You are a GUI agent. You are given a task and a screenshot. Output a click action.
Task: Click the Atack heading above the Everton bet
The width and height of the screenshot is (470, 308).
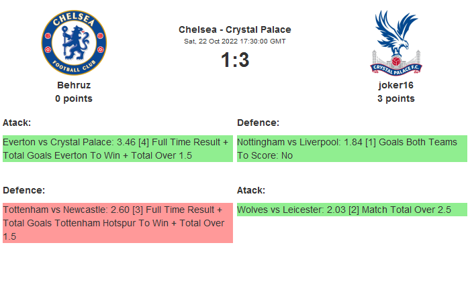(x=17, y=123)
